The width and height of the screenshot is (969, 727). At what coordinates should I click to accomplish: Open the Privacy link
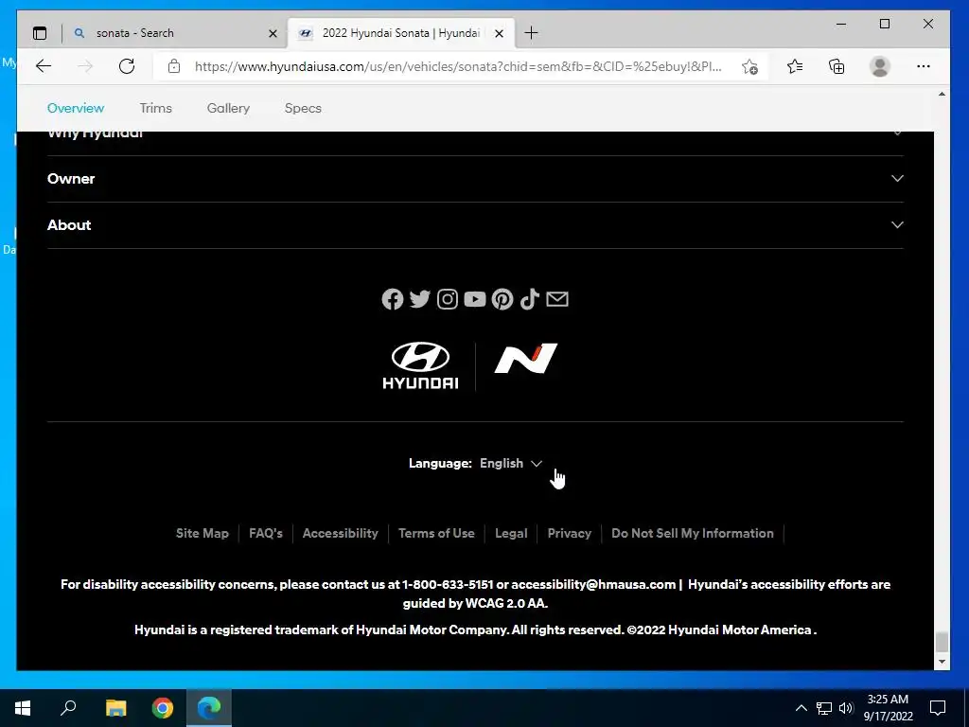pyautogui.click(x=569, y=534)
